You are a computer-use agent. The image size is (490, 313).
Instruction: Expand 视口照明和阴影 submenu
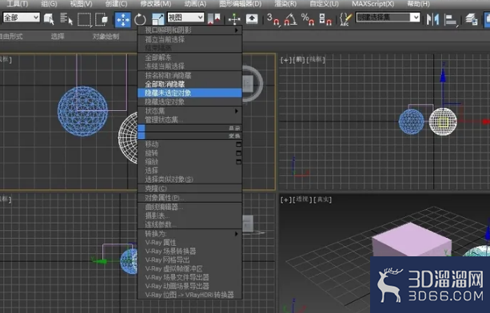tap(189, 30)
